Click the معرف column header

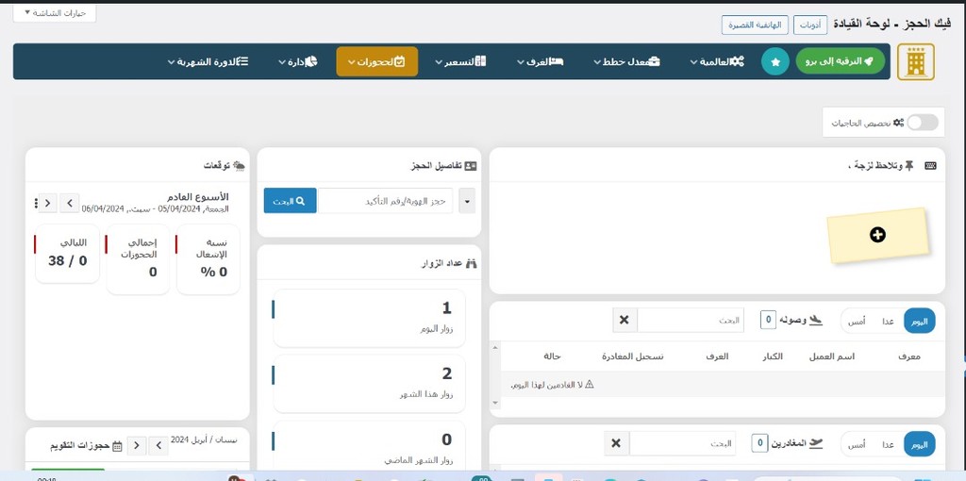coord(908,357)
